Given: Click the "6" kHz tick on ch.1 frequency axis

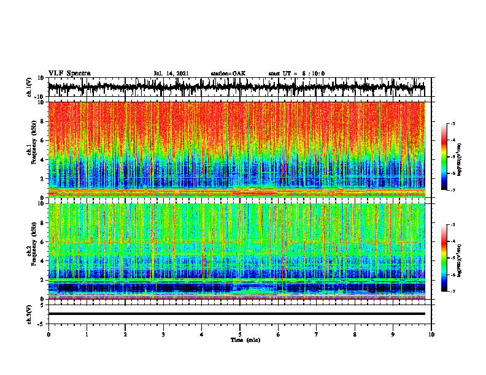Looking at the screenshot, I should point(43,140).
